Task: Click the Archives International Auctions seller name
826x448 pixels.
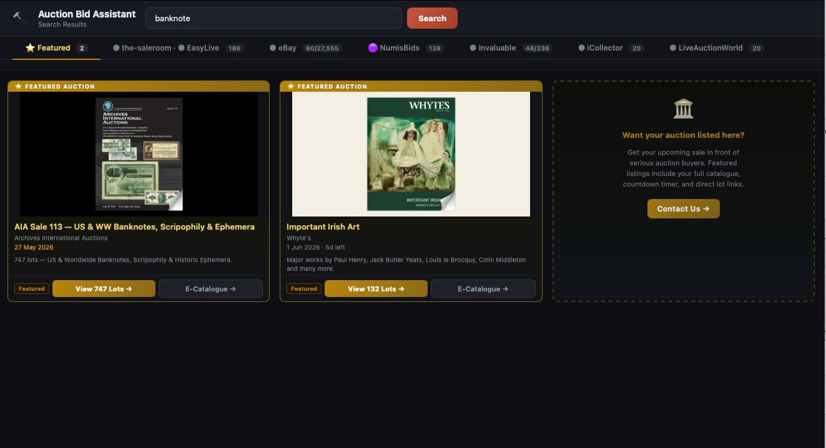Action: pos(61,238)
